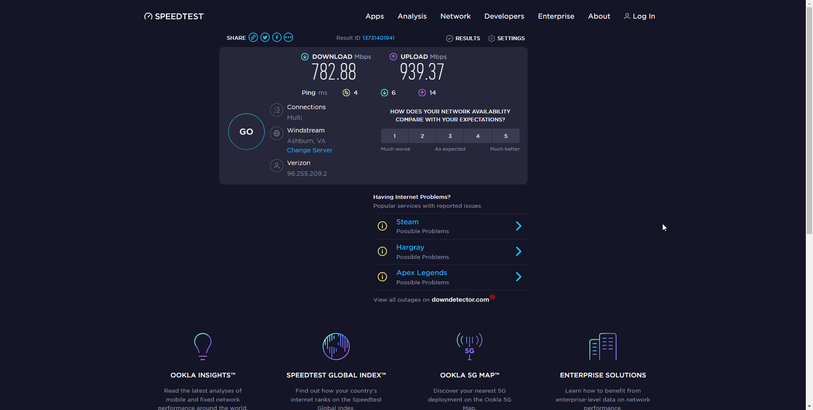Open the Network menu
813x410 pixels.
tap(456, 16)
